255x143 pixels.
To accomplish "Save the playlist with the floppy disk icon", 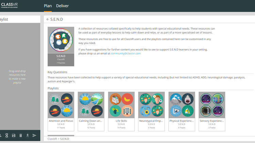I will [14, 136].
